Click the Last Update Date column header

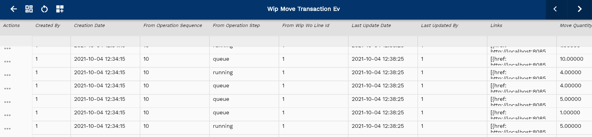point(371,25)
